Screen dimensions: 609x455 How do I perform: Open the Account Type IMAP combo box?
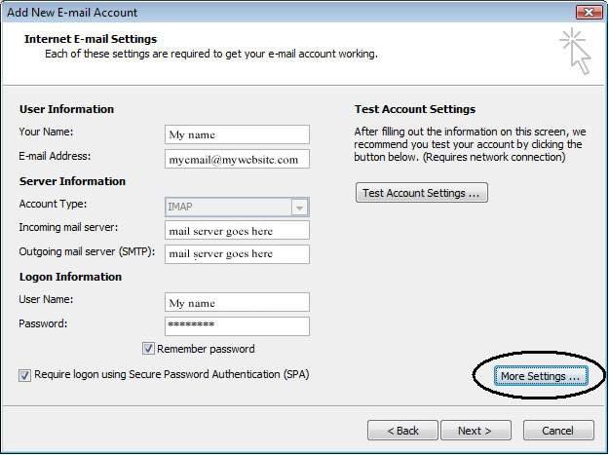pyautogui.click(x=228, y=207)
